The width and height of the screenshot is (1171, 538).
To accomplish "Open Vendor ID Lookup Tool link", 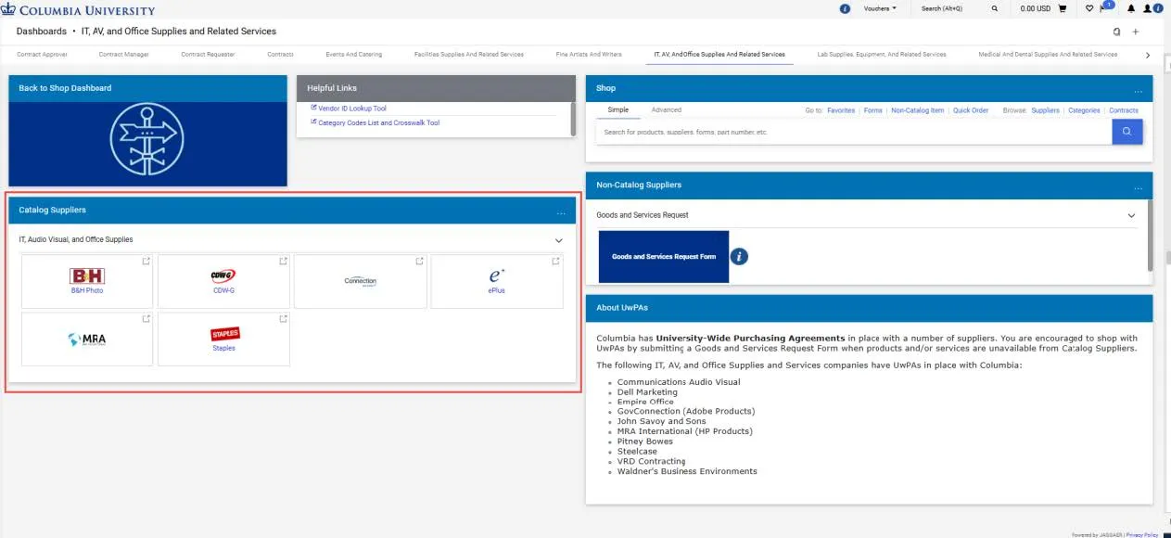I will 352,109.
